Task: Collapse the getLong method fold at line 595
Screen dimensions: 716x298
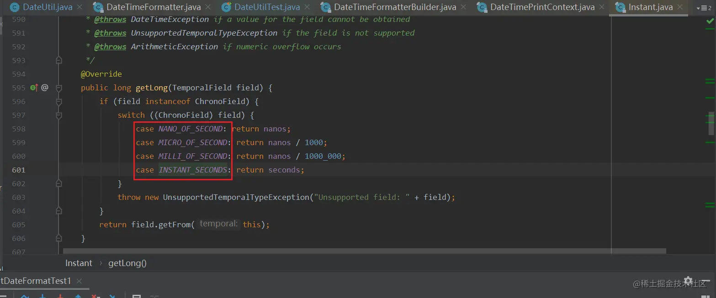Action: [x=58, y=88]
